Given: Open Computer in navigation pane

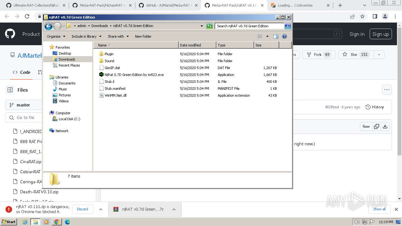Looking at the screenshot, I should [63, 113].
